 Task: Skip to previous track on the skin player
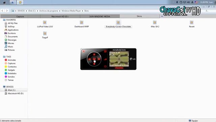coord(89,59)
